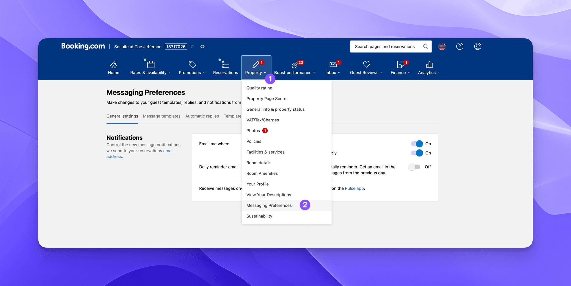
Task: Open the Finance dropdown menu
Action: coord(400,72)
